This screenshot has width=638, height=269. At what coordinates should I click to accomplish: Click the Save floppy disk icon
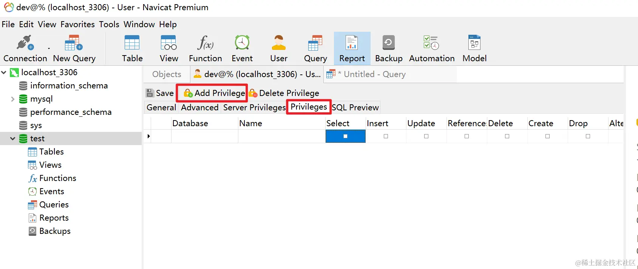point(150,93)
